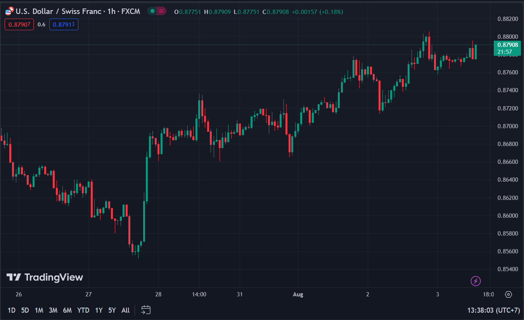Click the USD/CHF currency flag icon
524x320 pixels.
(x=9, y=12)
